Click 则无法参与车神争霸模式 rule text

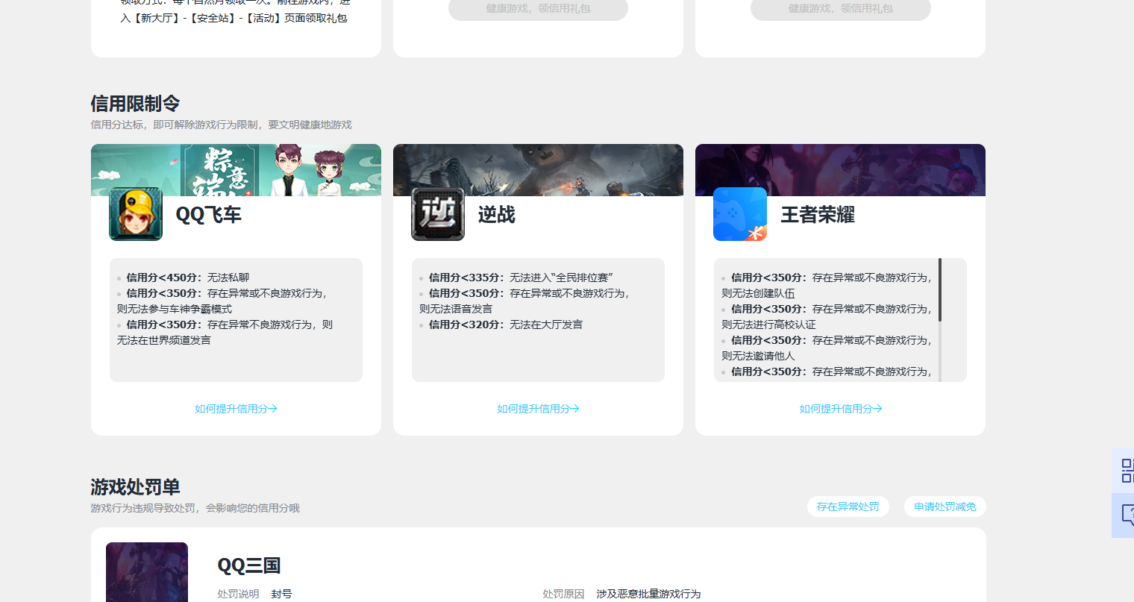pos(175,309)
